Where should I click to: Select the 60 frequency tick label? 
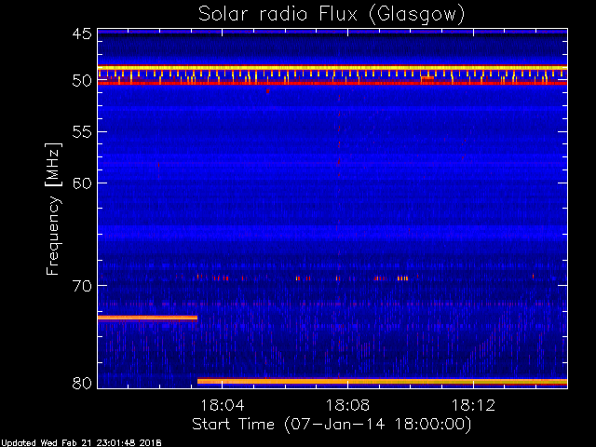pyautogui.click(x=82, y=183)
